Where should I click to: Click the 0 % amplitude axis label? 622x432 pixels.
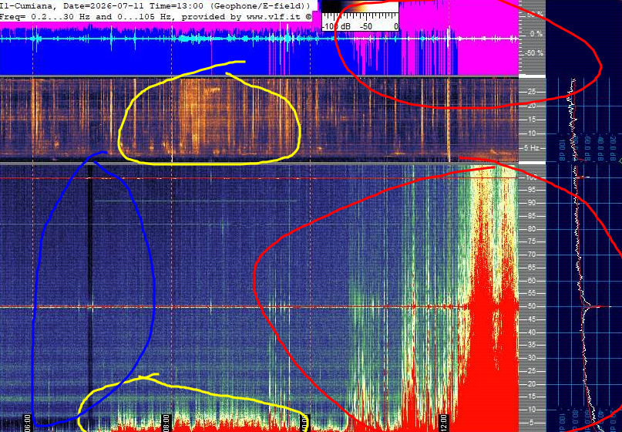tap(536, 34)
